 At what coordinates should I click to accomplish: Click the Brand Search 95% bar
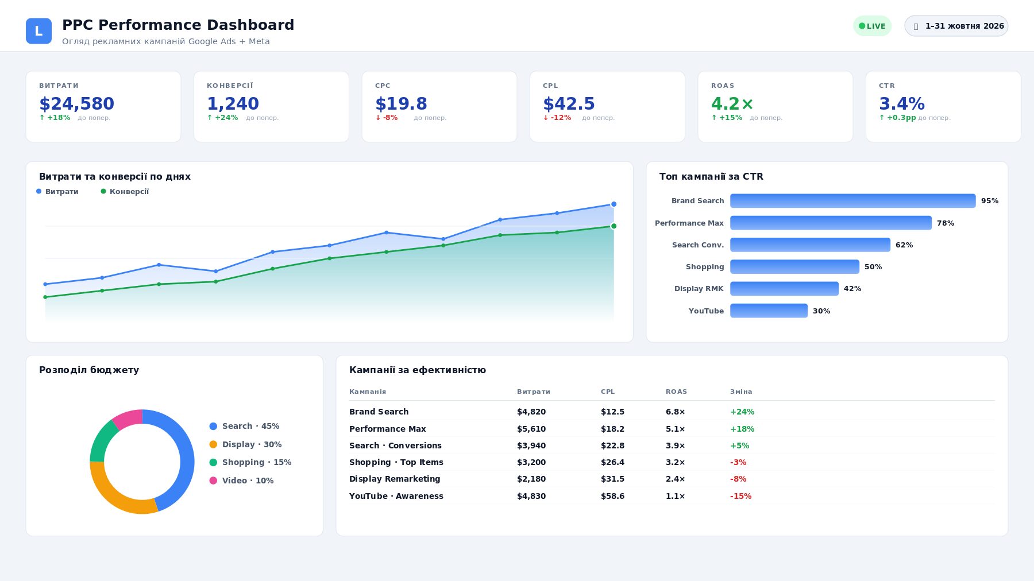pos(853,201)
